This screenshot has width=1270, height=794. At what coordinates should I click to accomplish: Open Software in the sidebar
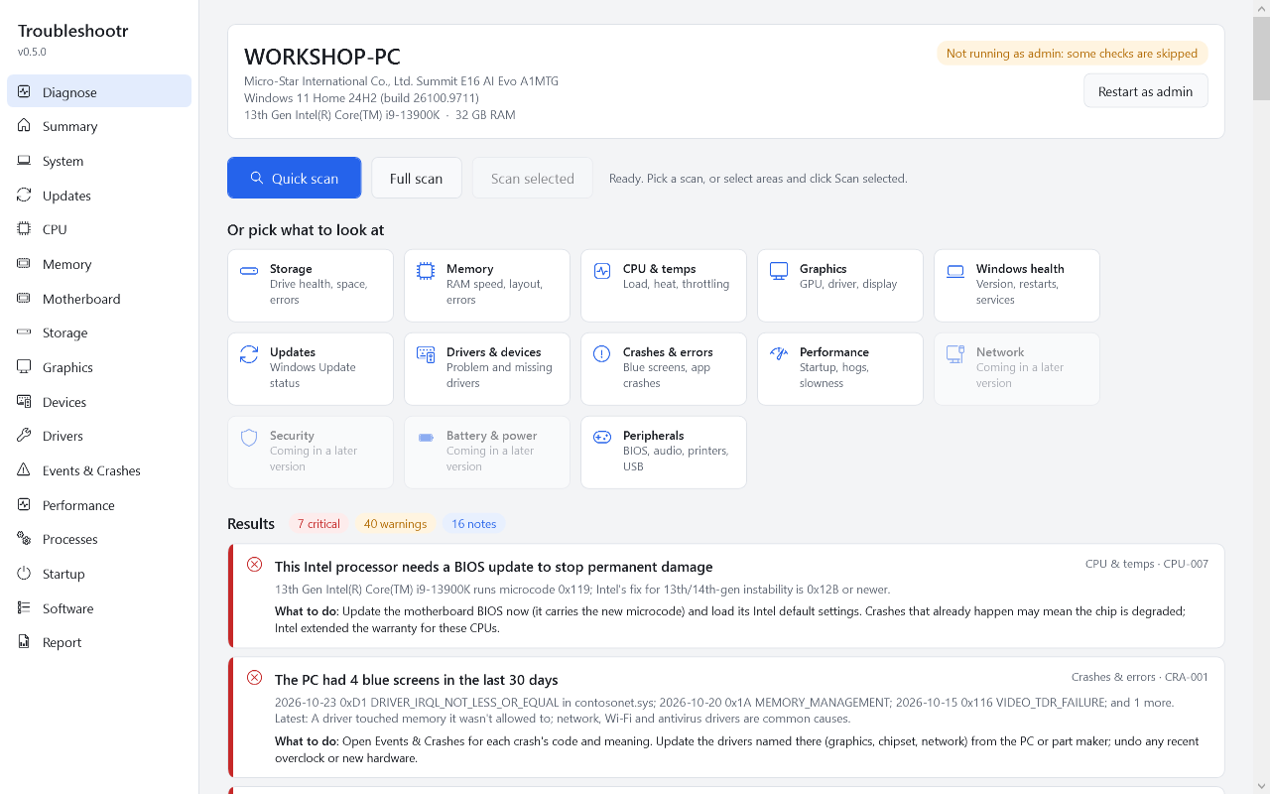[x=99, y=608]
